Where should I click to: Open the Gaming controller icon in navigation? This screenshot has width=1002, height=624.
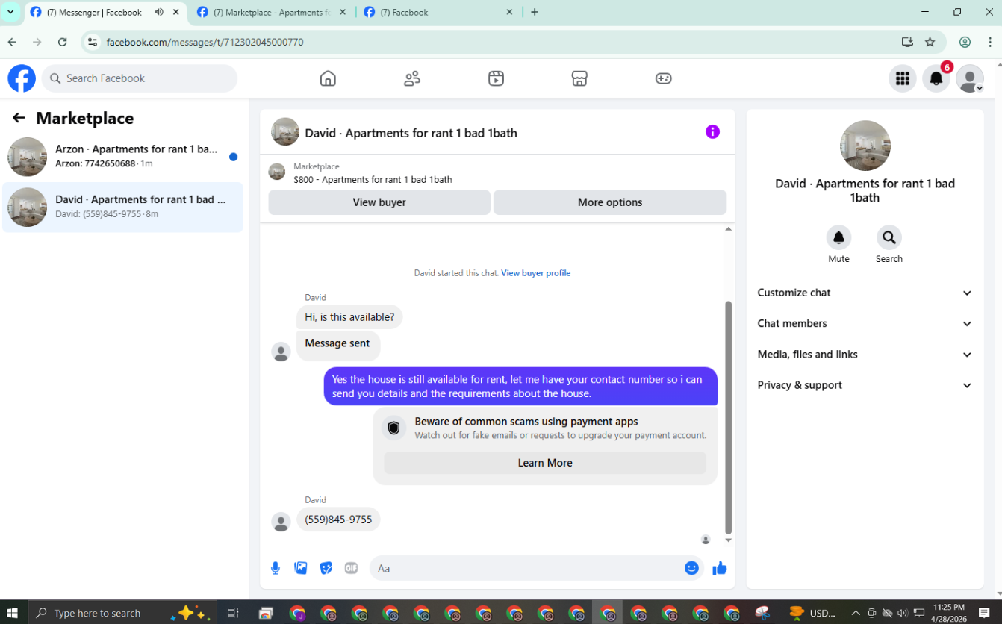coord(663,78)
